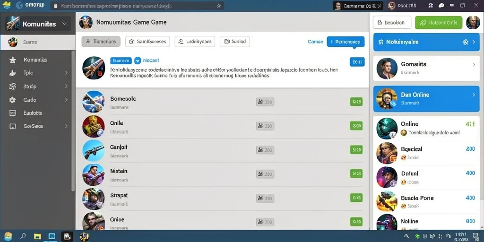Open File Explorer from the taskbar
The image size is (484, 242).
coord(37,236)
